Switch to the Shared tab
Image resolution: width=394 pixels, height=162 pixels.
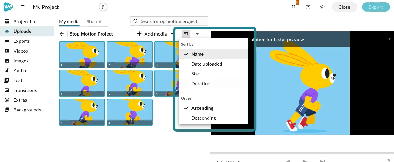pyautogui.click(x=94, y=21)
